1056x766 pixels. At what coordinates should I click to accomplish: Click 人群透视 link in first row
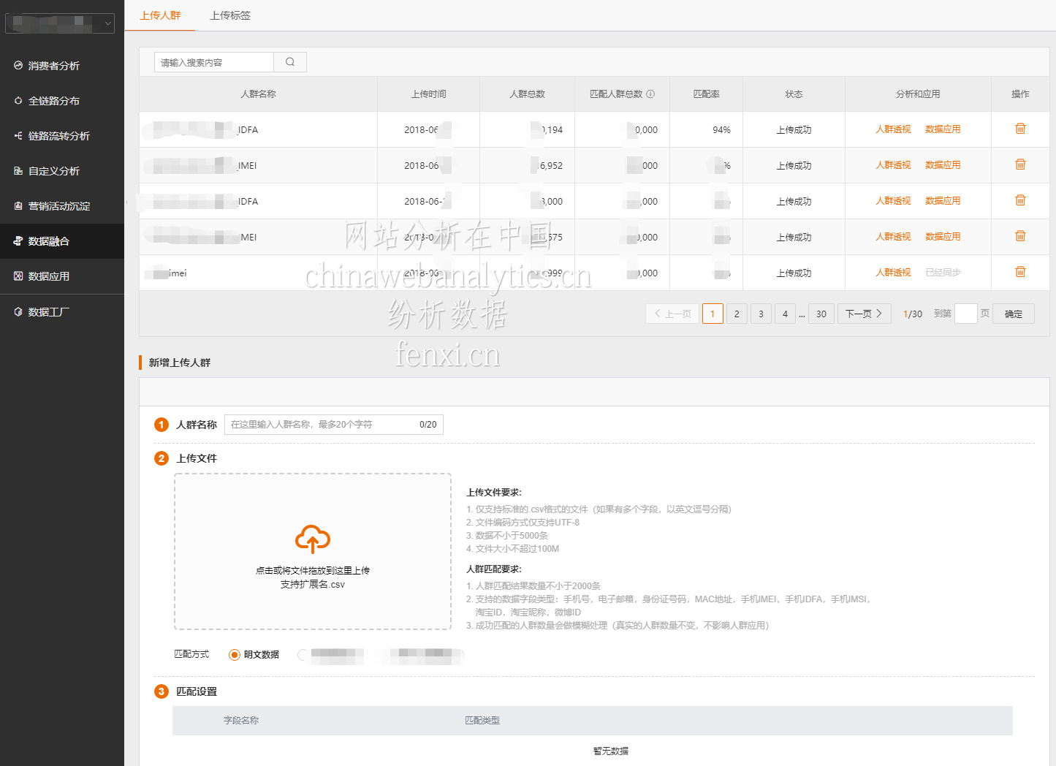coord(893,129)
